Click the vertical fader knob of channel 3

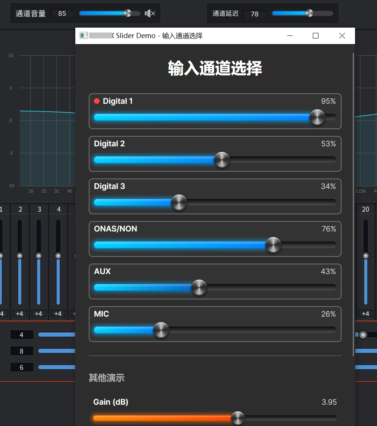tap(39, 255)
